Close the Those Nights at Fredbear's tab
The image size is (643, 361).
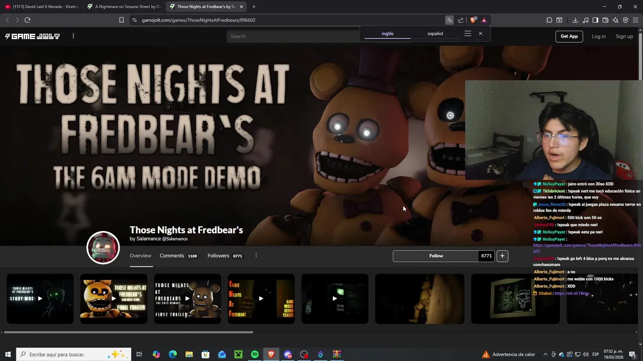(x=241, y=7)
